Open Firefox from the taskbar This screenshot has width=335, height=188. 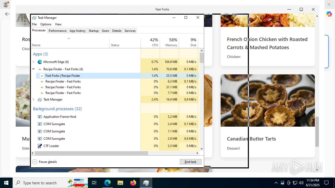[x=133, y=183]
